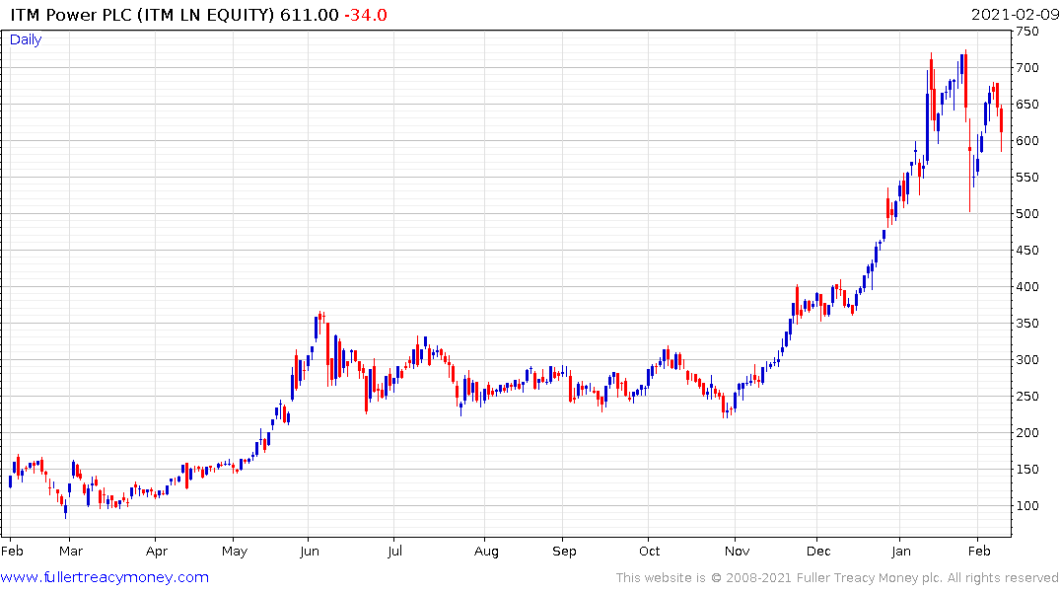Click the date 2021-02-09

click(1014, 15)
